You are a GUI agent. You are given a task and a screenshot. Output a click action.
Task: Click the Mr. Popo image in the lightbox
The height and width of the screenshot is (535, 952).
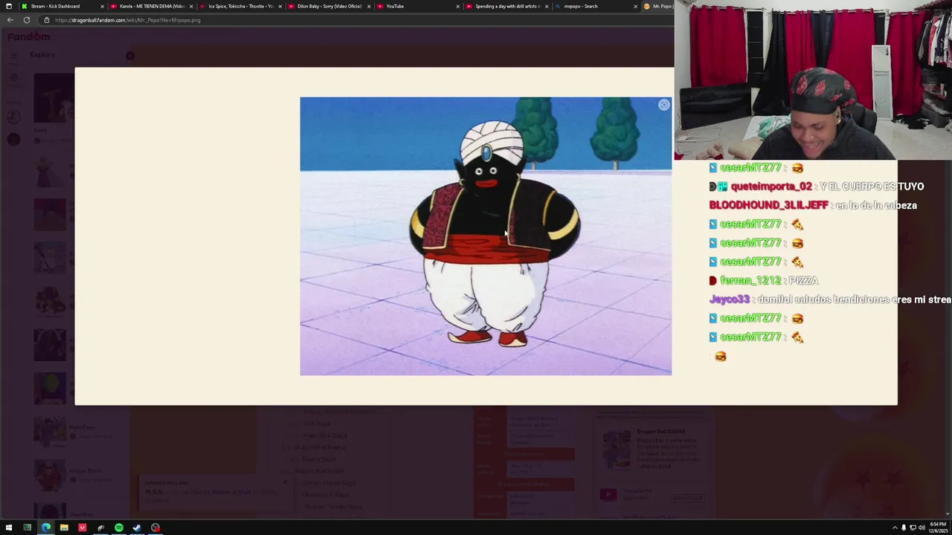click(x=486, y=236)
